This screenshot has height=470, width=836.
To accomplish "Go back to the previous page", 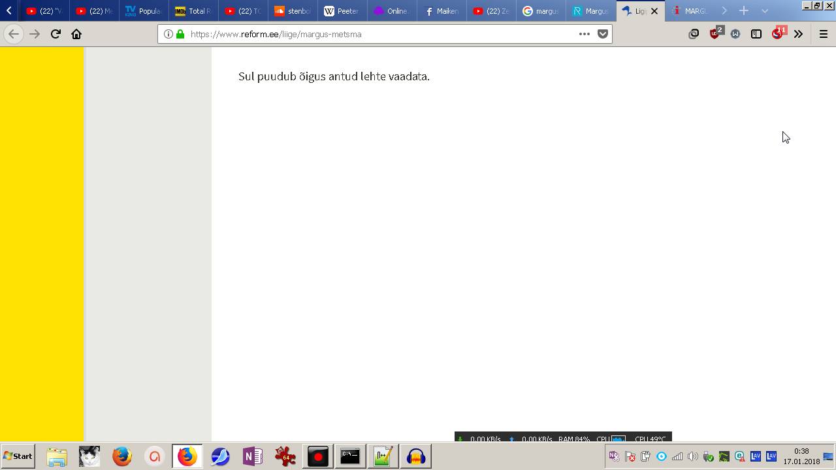I will 14,34.
